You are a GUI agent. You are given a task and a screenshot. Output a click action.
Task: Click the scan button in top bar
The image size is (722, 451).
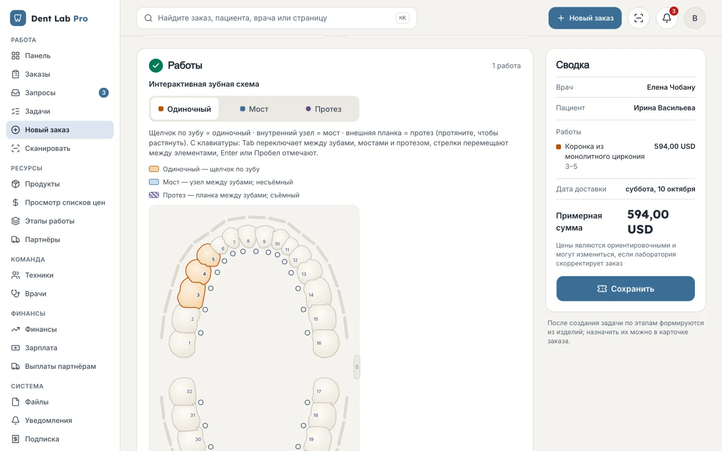click(639, 18)
